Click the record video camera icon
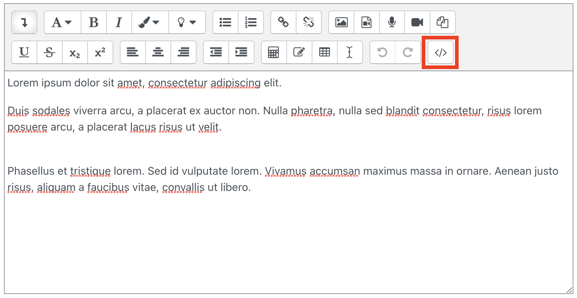The image size is (577, 298). pyautogui.click(x=417, y=22)
